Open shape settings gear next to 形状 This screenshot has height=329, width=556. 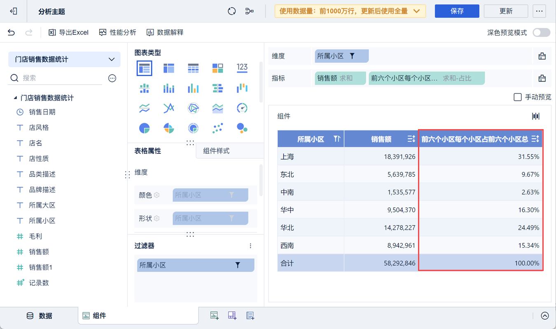click(x=157, y=218)
